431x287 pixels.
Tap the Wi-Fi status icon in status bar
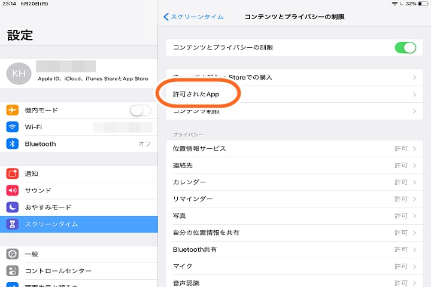coord(394,4)
